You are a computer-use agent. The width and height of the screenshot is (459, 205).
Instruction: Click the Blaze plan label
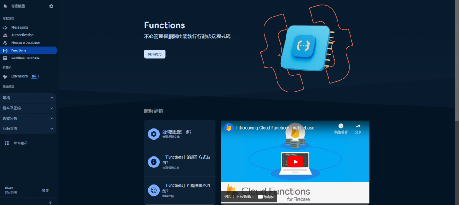[9, 188]
